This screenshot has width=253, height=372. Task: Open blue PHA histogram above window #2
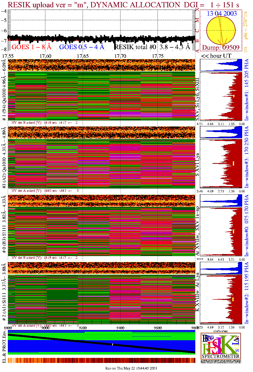point(221,268)
